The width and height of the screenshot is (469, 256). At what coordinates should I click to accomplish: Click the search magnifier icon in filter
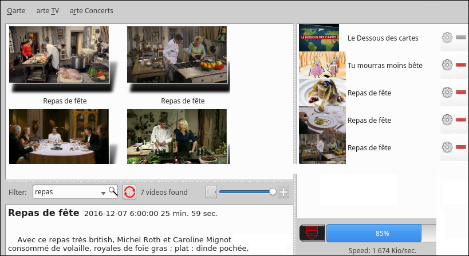click(x=113, y=192)
